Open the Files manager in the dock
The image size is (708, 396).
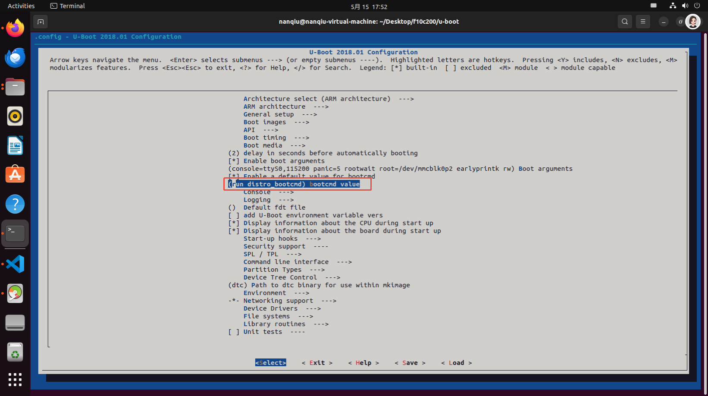[x=15, y=87]
